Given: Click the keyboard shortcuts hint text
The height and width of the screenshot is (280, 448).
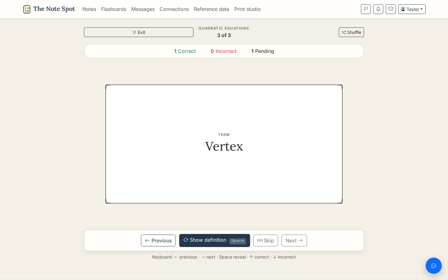Looking at the screenshot, I should 224,257.
